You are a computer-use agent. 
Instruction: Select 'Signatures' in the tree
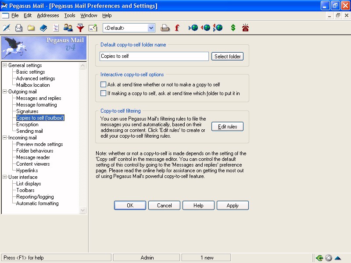27,111
